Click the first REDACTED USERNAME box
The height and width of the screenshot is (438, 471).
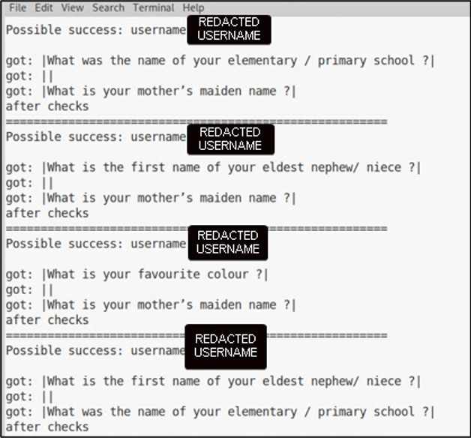(229, 29)
